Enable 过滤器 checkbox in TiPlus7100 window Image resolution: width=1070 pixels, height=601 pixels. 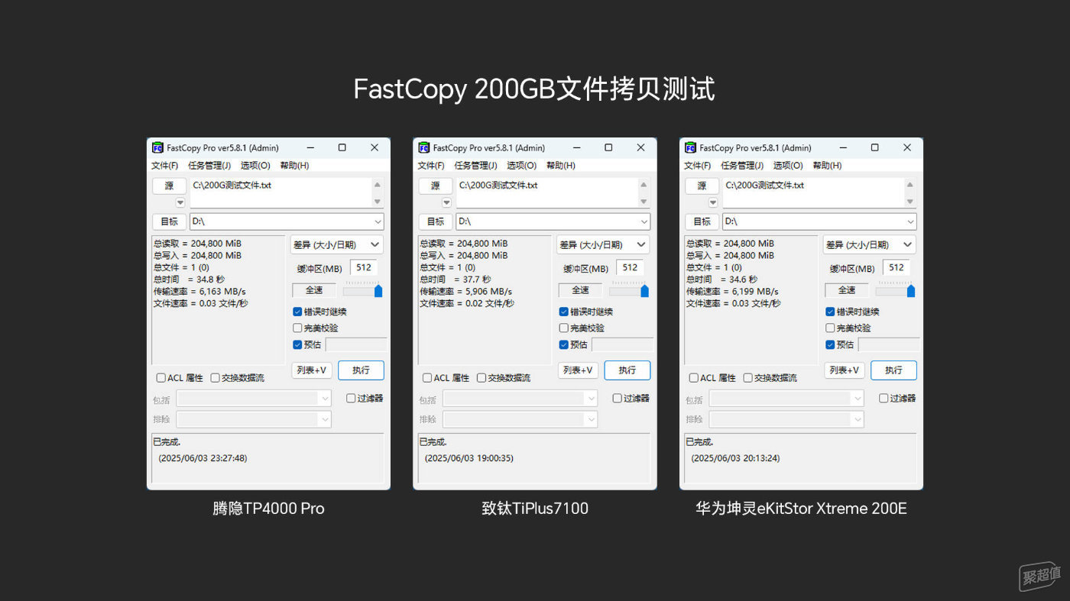click(x=617, y=398)
